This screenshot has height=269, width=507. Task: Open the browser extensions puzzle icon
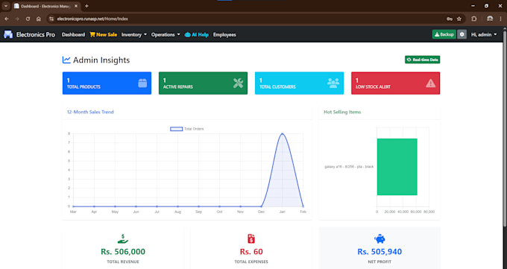point(474,19)
